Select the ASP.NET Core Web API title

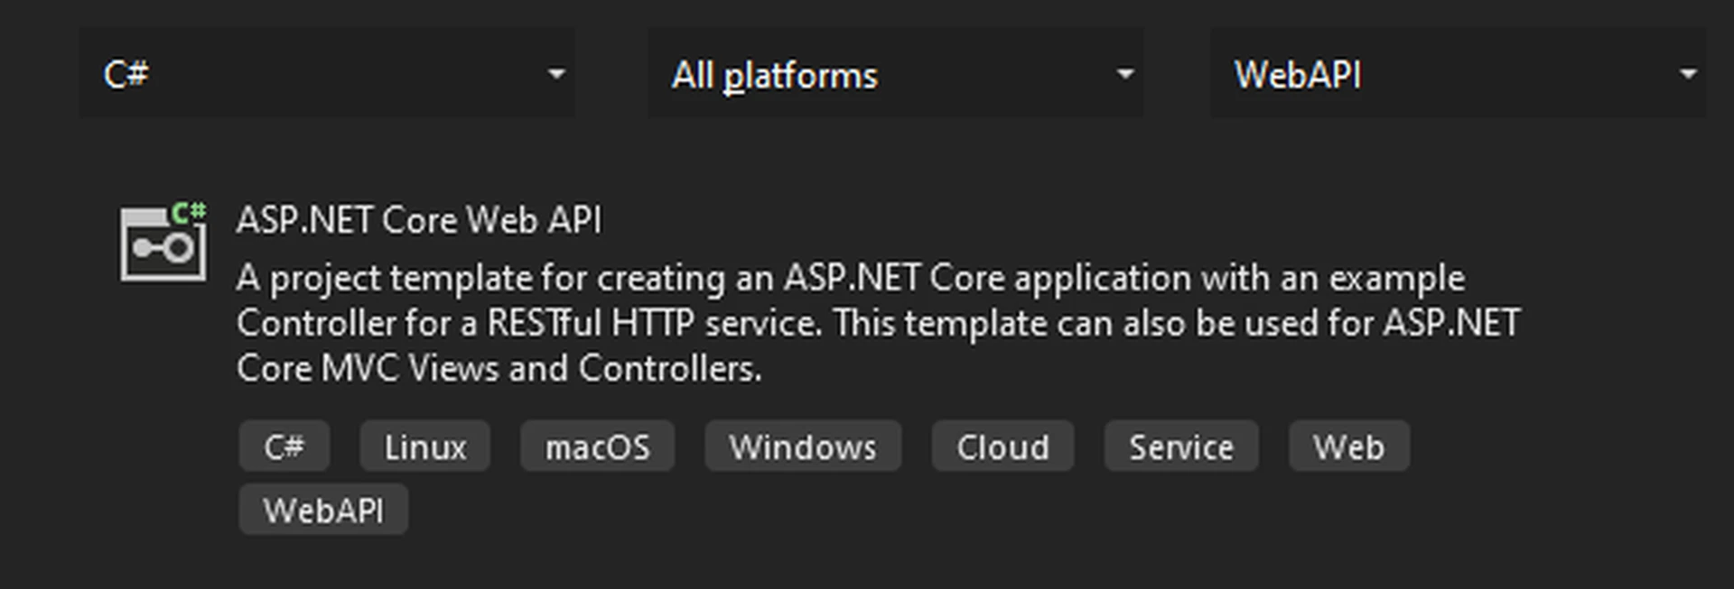click(419, 220)
